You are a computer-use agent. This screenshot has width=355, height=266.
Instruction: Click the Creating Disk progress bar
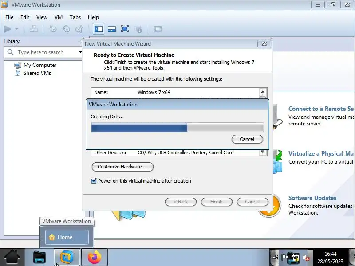tap(177, 127)
